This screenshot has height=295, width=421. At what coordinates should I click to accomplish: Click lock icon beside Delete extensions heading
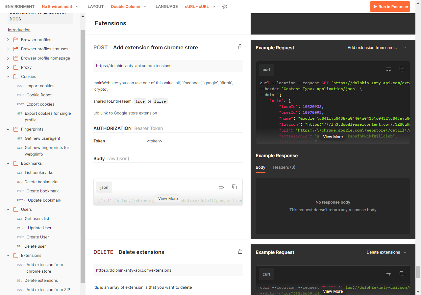pyautogui.click(x=240, y=252)
